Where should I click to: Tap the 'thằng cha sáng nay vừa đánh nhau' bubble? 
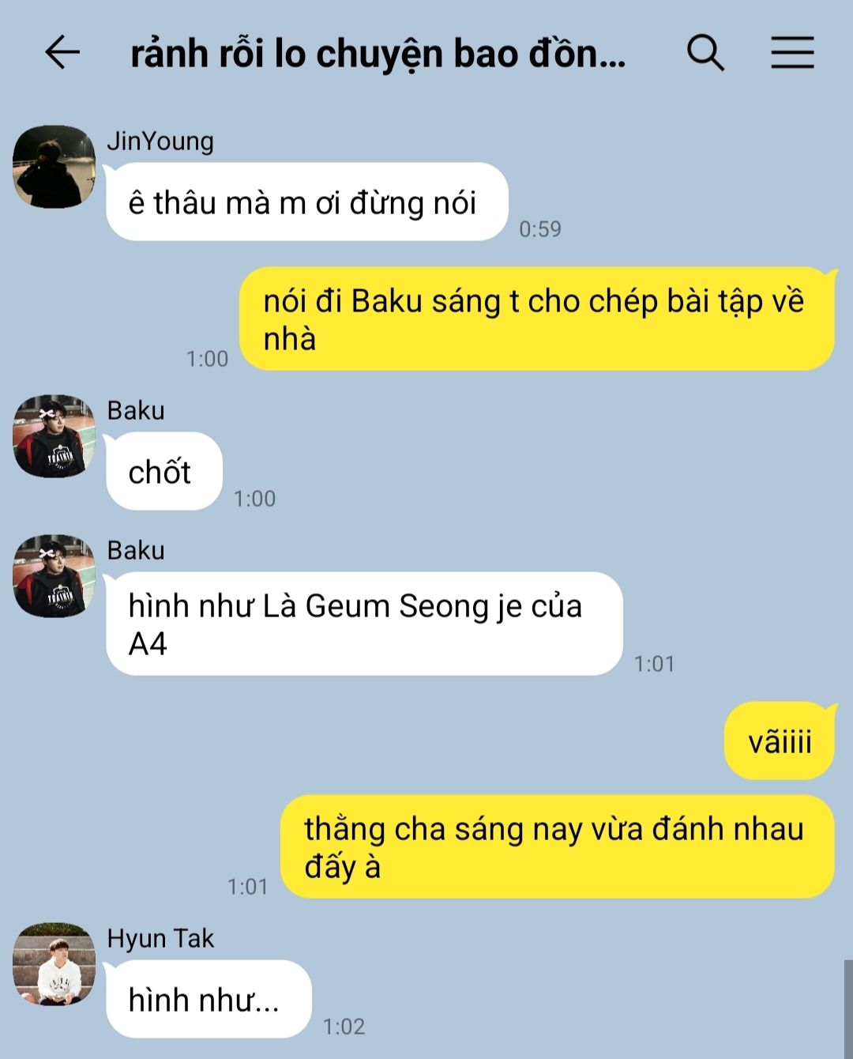(558, 847)
